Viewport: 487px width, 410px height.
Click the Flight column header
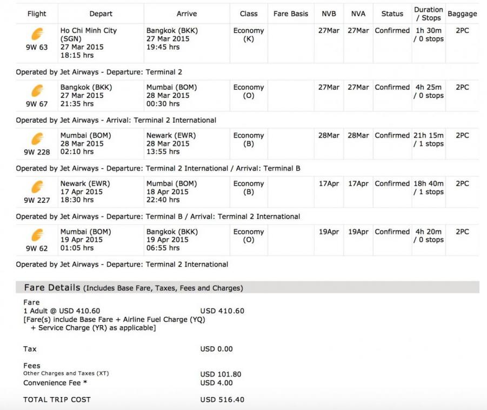[x=37, y=14]
